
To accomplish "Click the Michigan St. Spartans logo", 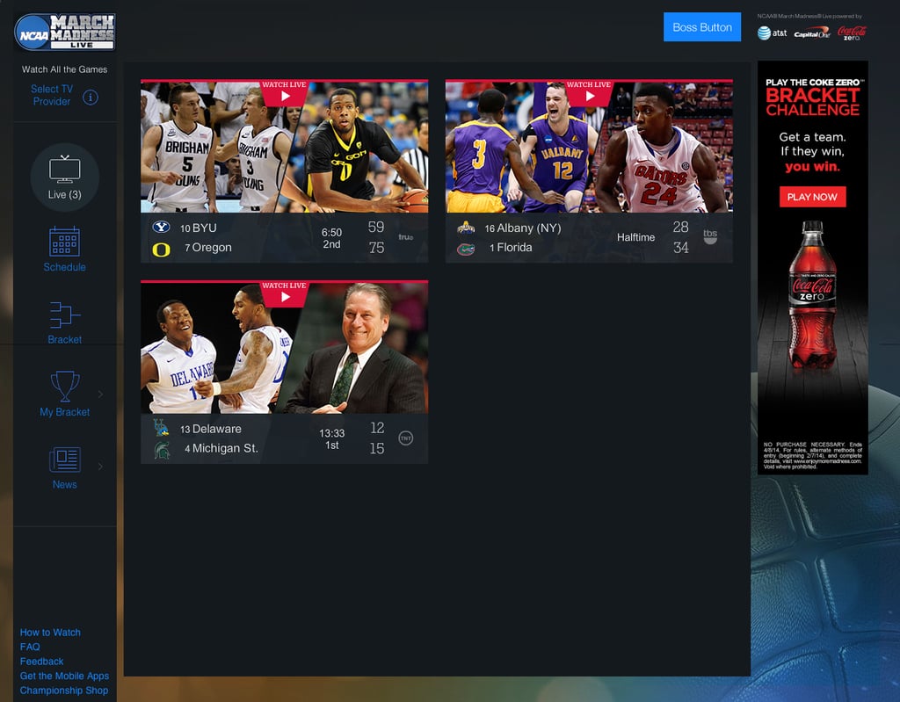I will click(x=162, y=450).
